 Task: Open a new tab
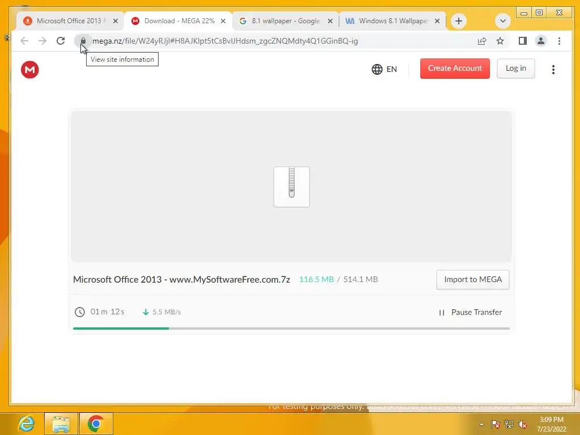(x=459, y=21)
